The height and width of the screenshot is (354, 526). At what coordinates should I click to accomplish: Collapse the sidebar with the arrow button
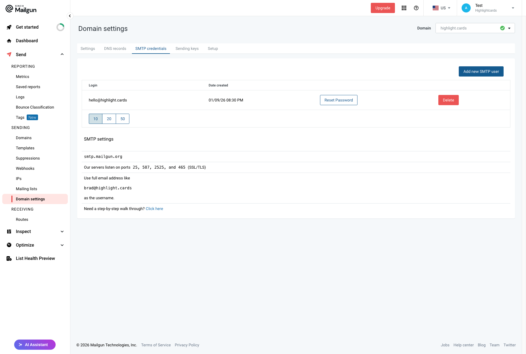tap(70, 16)
